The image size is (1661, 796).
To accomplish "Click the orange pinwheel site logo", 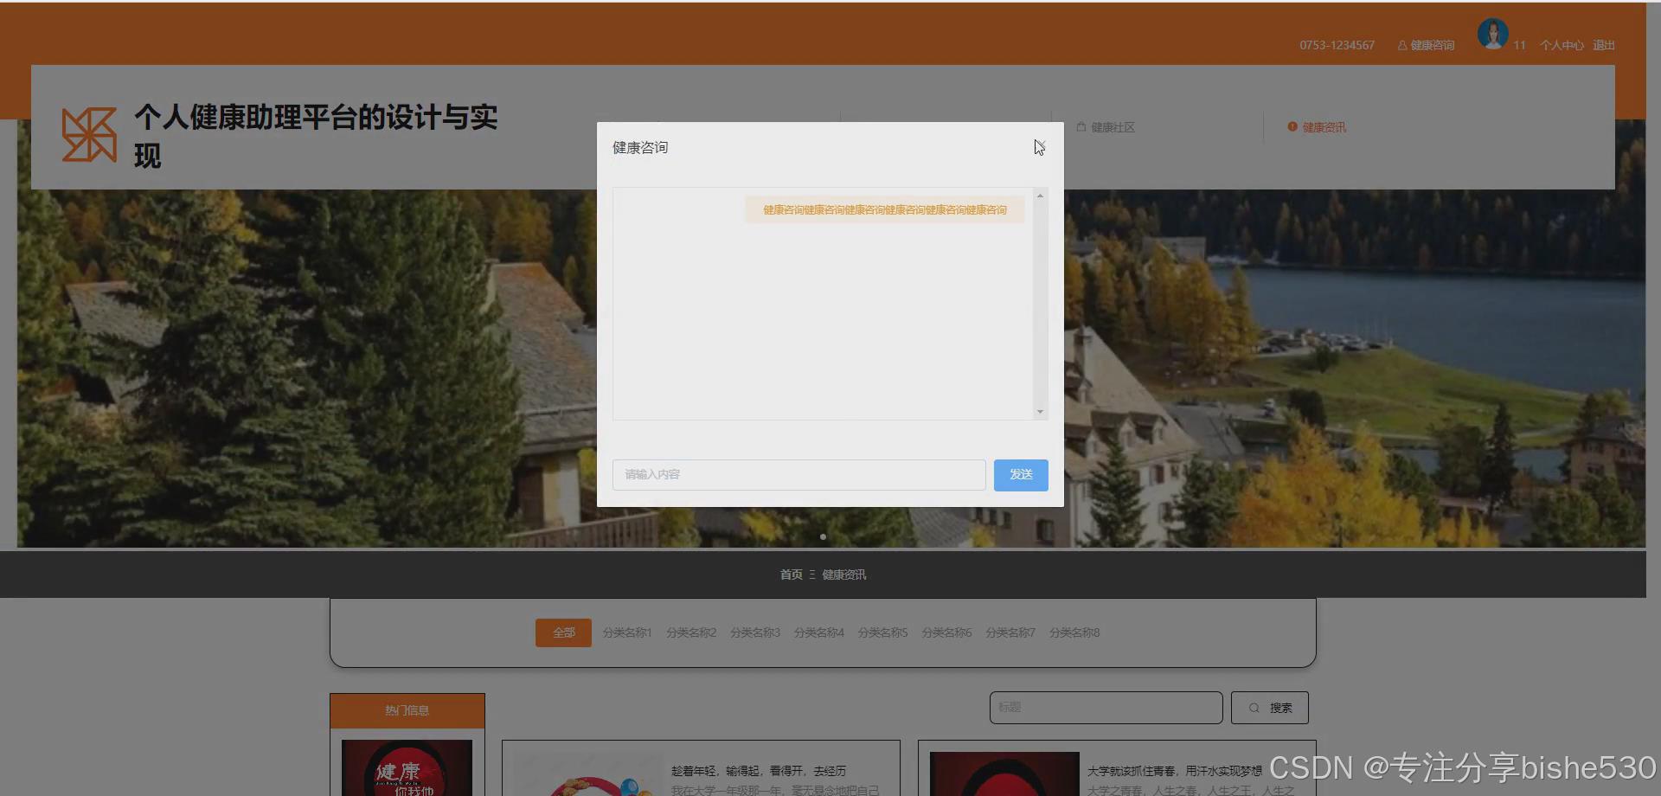I will click(x=89, y=135).
